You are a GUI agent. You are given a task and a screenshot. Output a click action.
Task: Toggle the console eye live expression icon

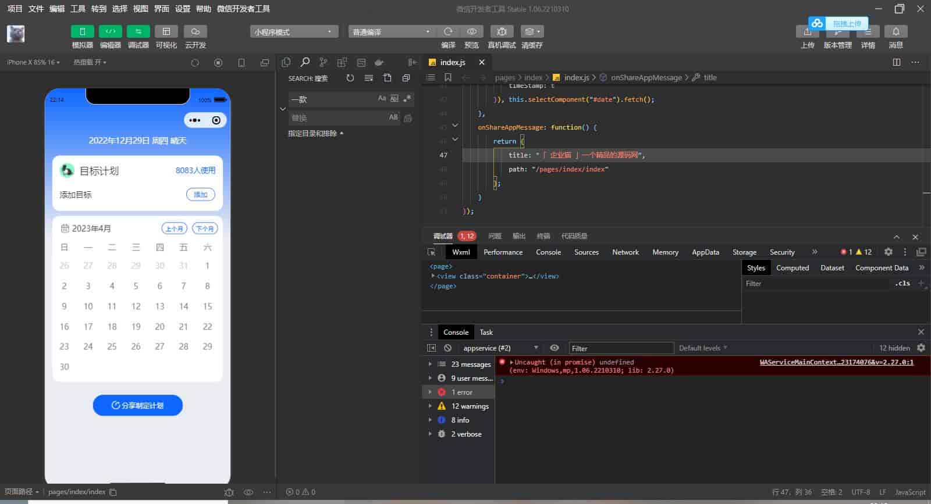555,348
